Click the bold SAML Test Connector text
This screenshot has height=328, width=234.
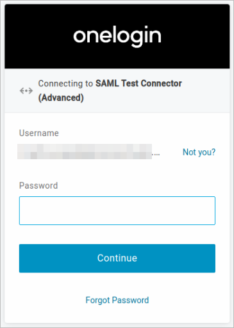tap(138, 84)
